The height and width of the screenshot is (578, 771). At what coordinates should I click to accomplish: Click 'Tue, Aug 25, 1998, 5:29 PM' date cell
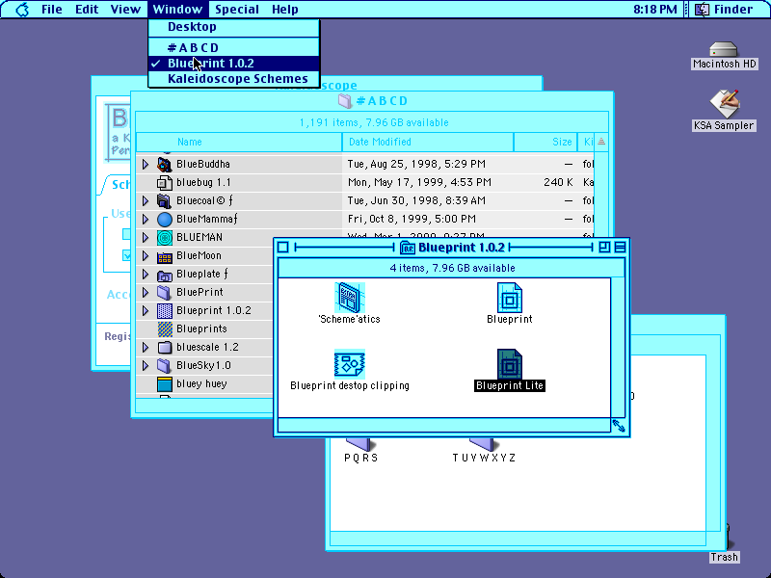pos(416,164)
